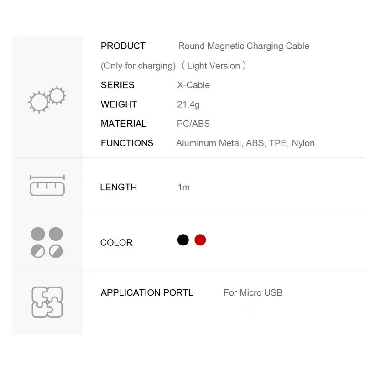Click the 21.4g weight value

click(x=188, y=104)
